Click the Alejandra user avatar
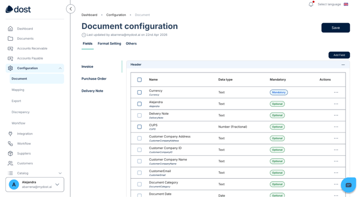Screen dimensions: 360x197 (14, 185)
